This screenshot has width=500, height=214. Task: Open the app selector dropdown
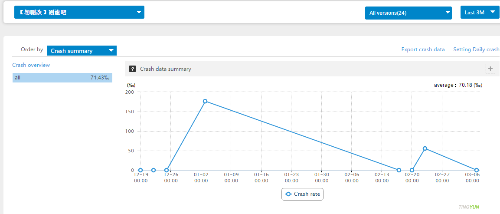[x=79, y=13]
